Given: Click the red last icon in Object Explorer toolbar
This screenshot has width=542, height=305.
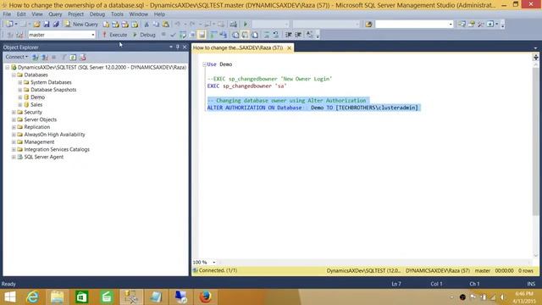Looking at the screenshot, I should (x=83, y=57).
